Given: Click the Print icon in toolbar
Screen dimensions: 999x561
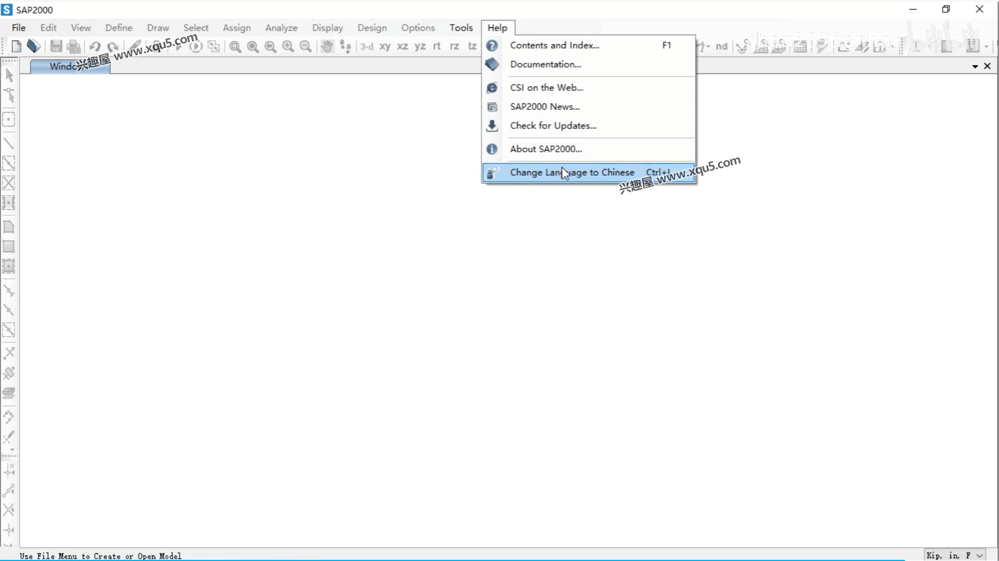Looking at the screenshot, I should pos(74,46).
